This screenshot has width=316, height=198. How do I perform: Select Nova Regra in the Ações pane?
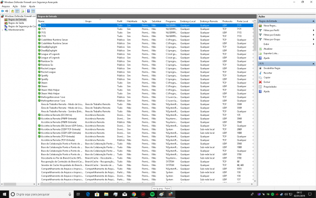click(x=270, y=26)
